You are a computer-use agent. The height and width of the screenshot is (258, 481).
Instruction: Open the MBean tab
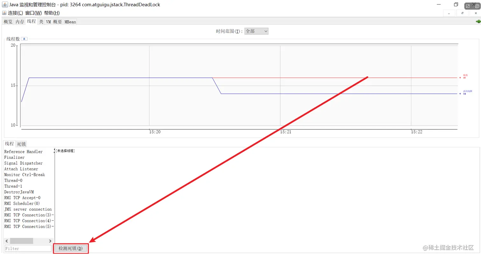pyautogui.click(x=70, y=22)
